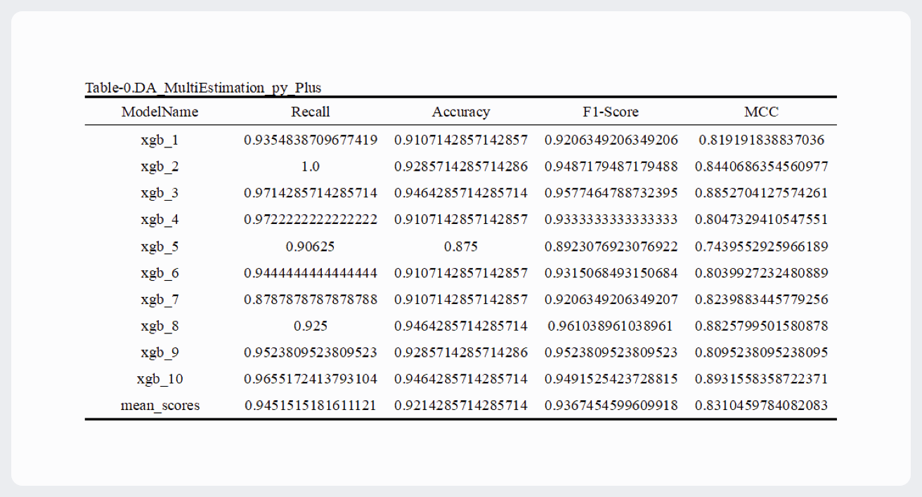
Task: Click the table title Table-0.DA_MultiEstimation_py_Plus
Action: (203, 88)
